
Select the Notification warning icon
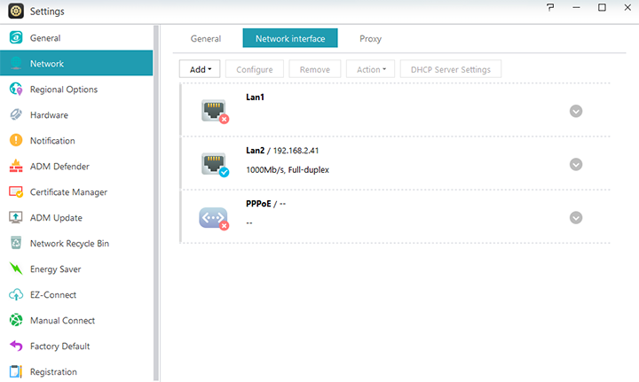(15, 141)
